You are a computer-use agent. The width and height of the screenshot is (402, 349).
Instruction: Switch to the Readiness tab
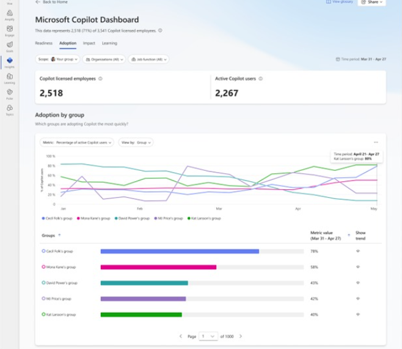[x=44, y=43]
